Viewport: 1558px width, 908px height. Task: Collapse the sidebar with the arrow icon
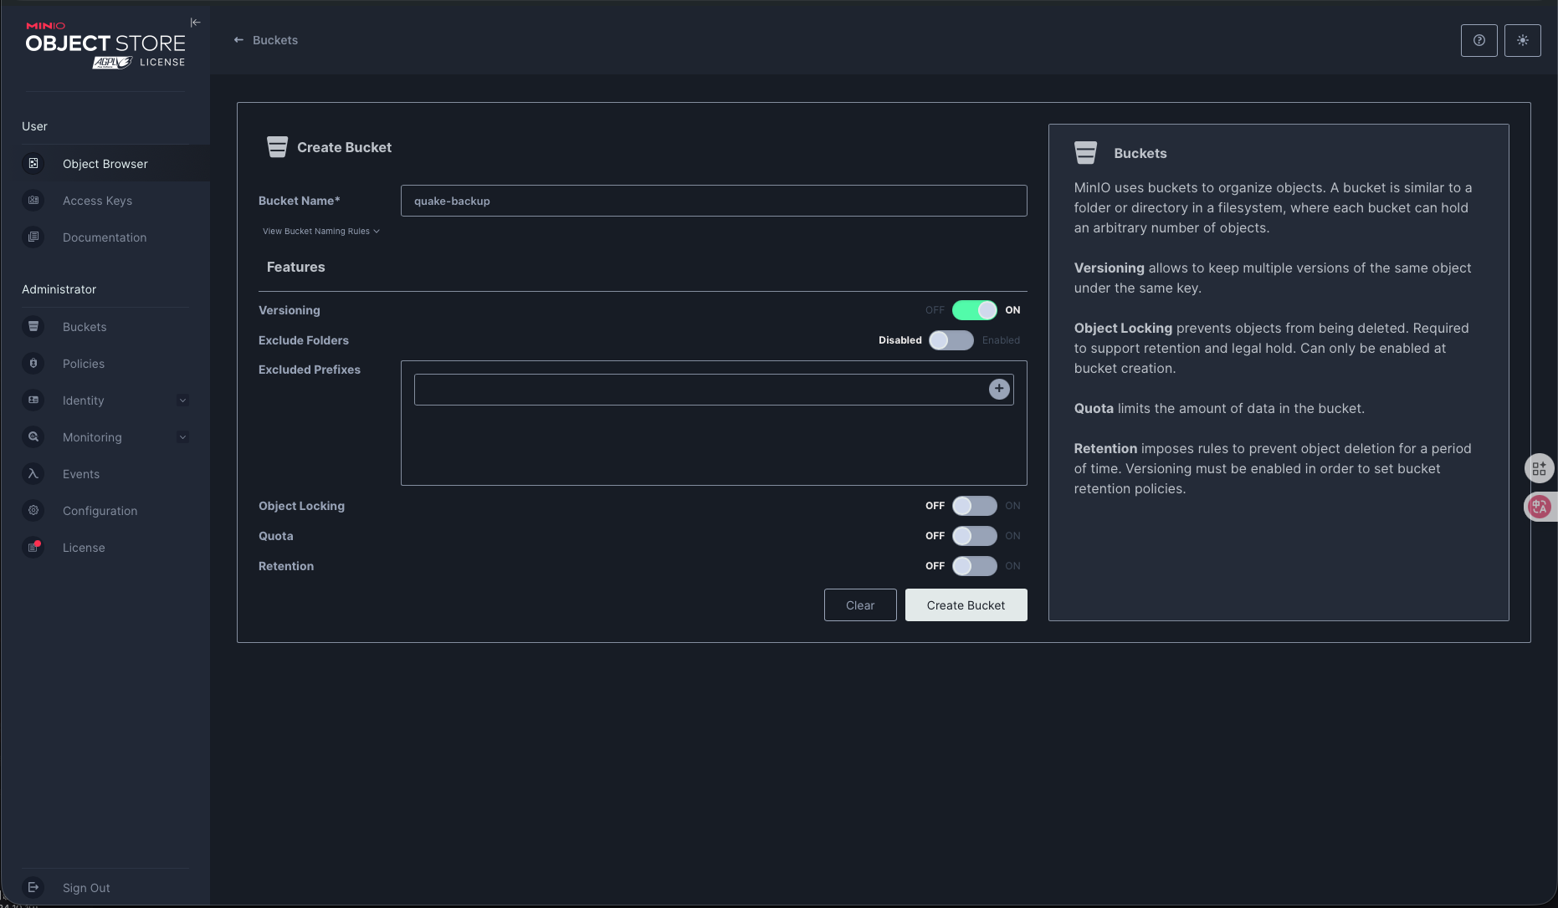click(x=195, y=23)
